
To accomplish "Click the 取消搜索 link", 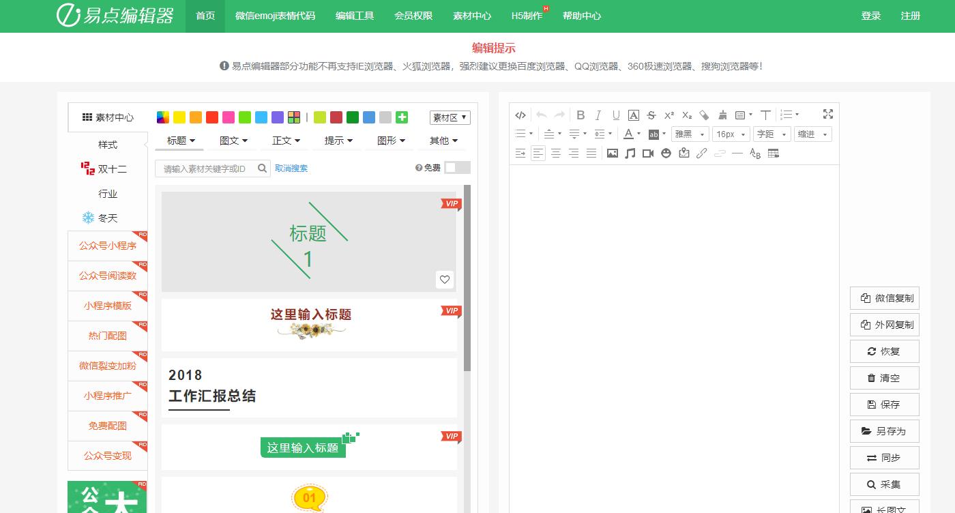I will [292, 168].
